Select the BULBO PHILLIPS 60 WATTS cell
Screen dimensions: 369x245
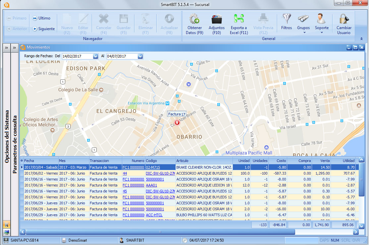click(204, 215)
